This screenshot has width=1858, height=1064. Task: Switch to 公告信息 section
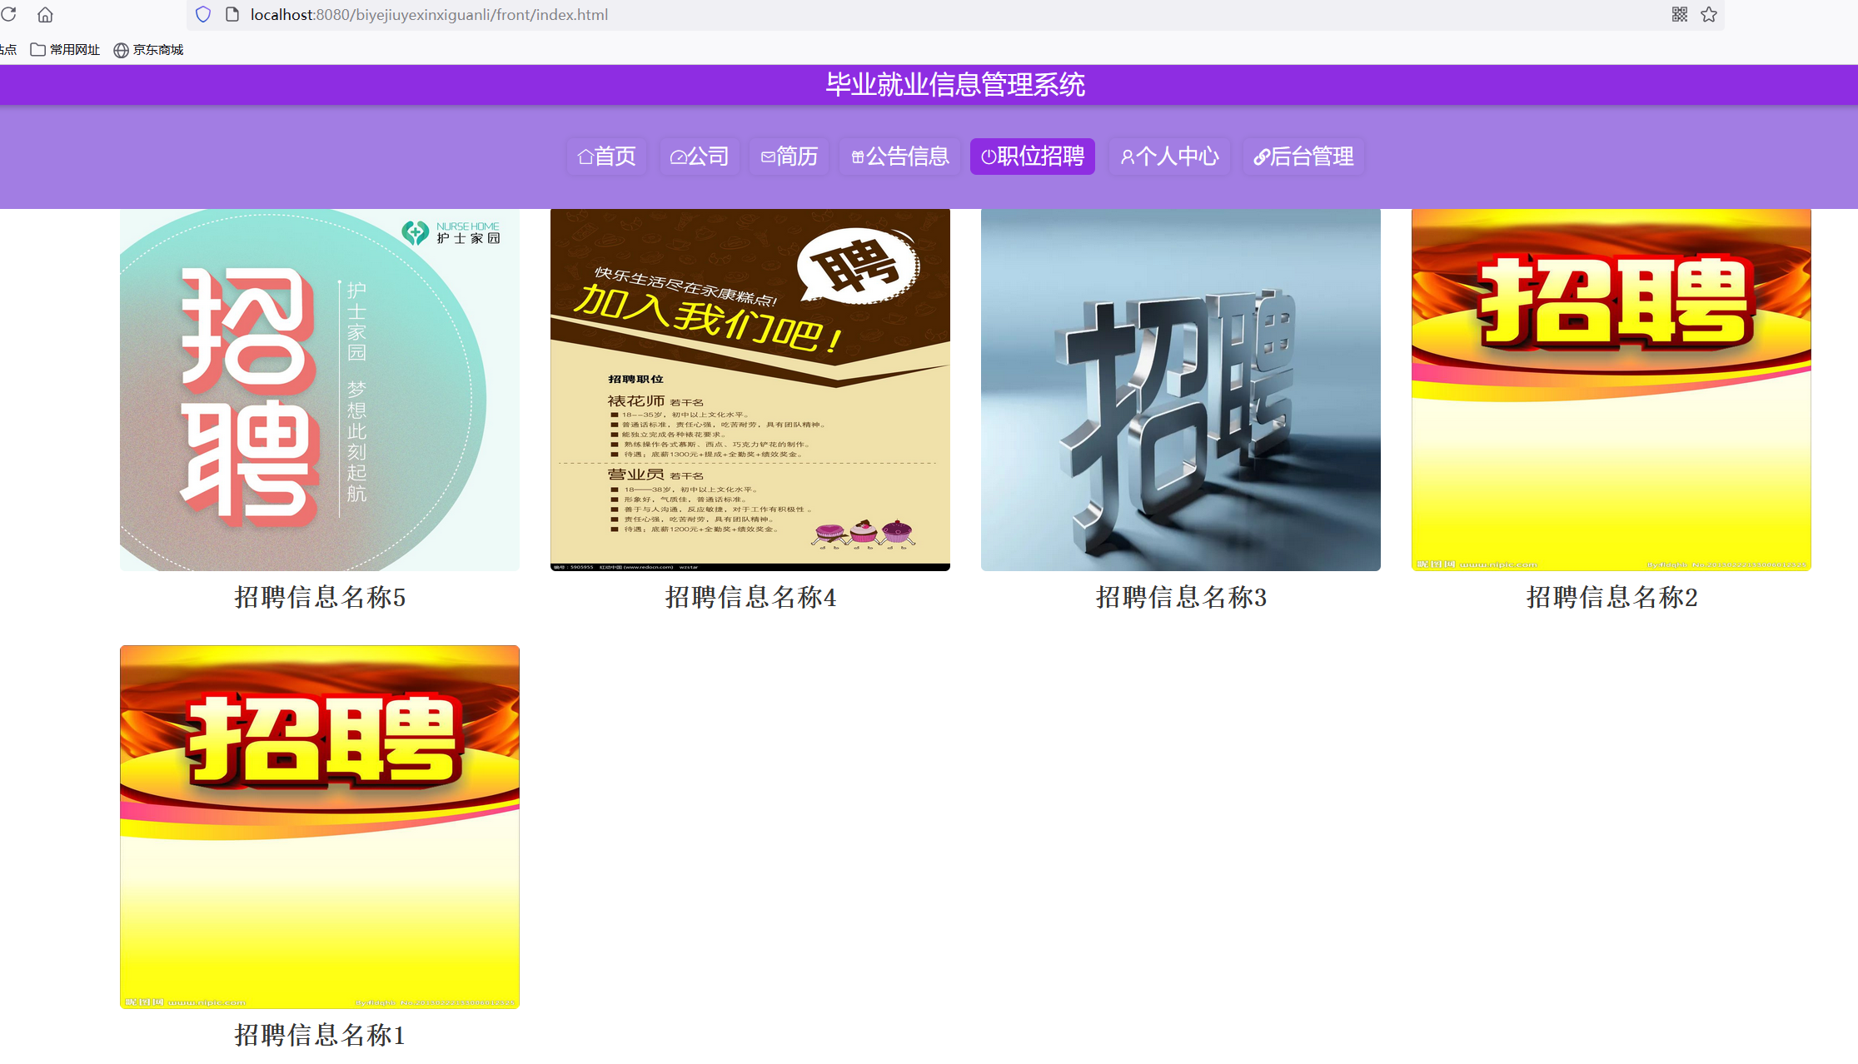(899, 157)
